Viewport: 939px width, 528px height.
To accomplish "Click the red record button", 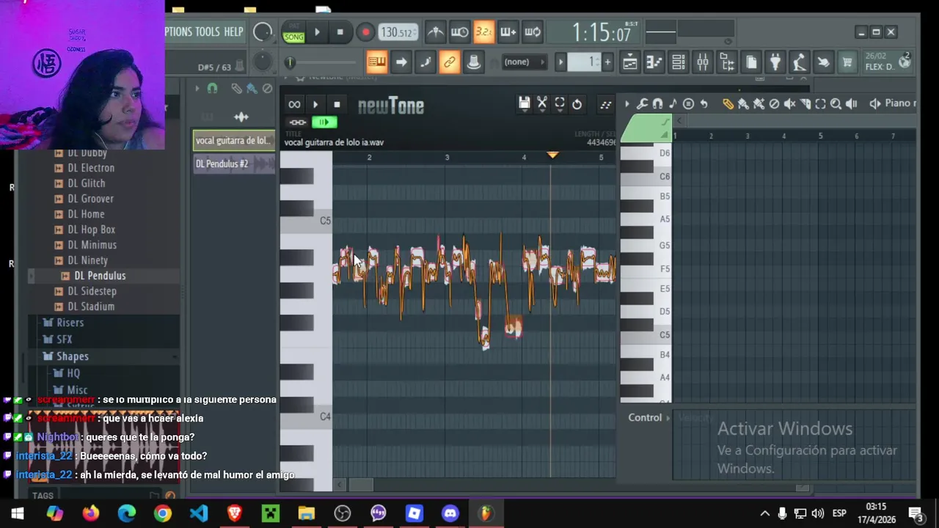I will coord(365,32).
